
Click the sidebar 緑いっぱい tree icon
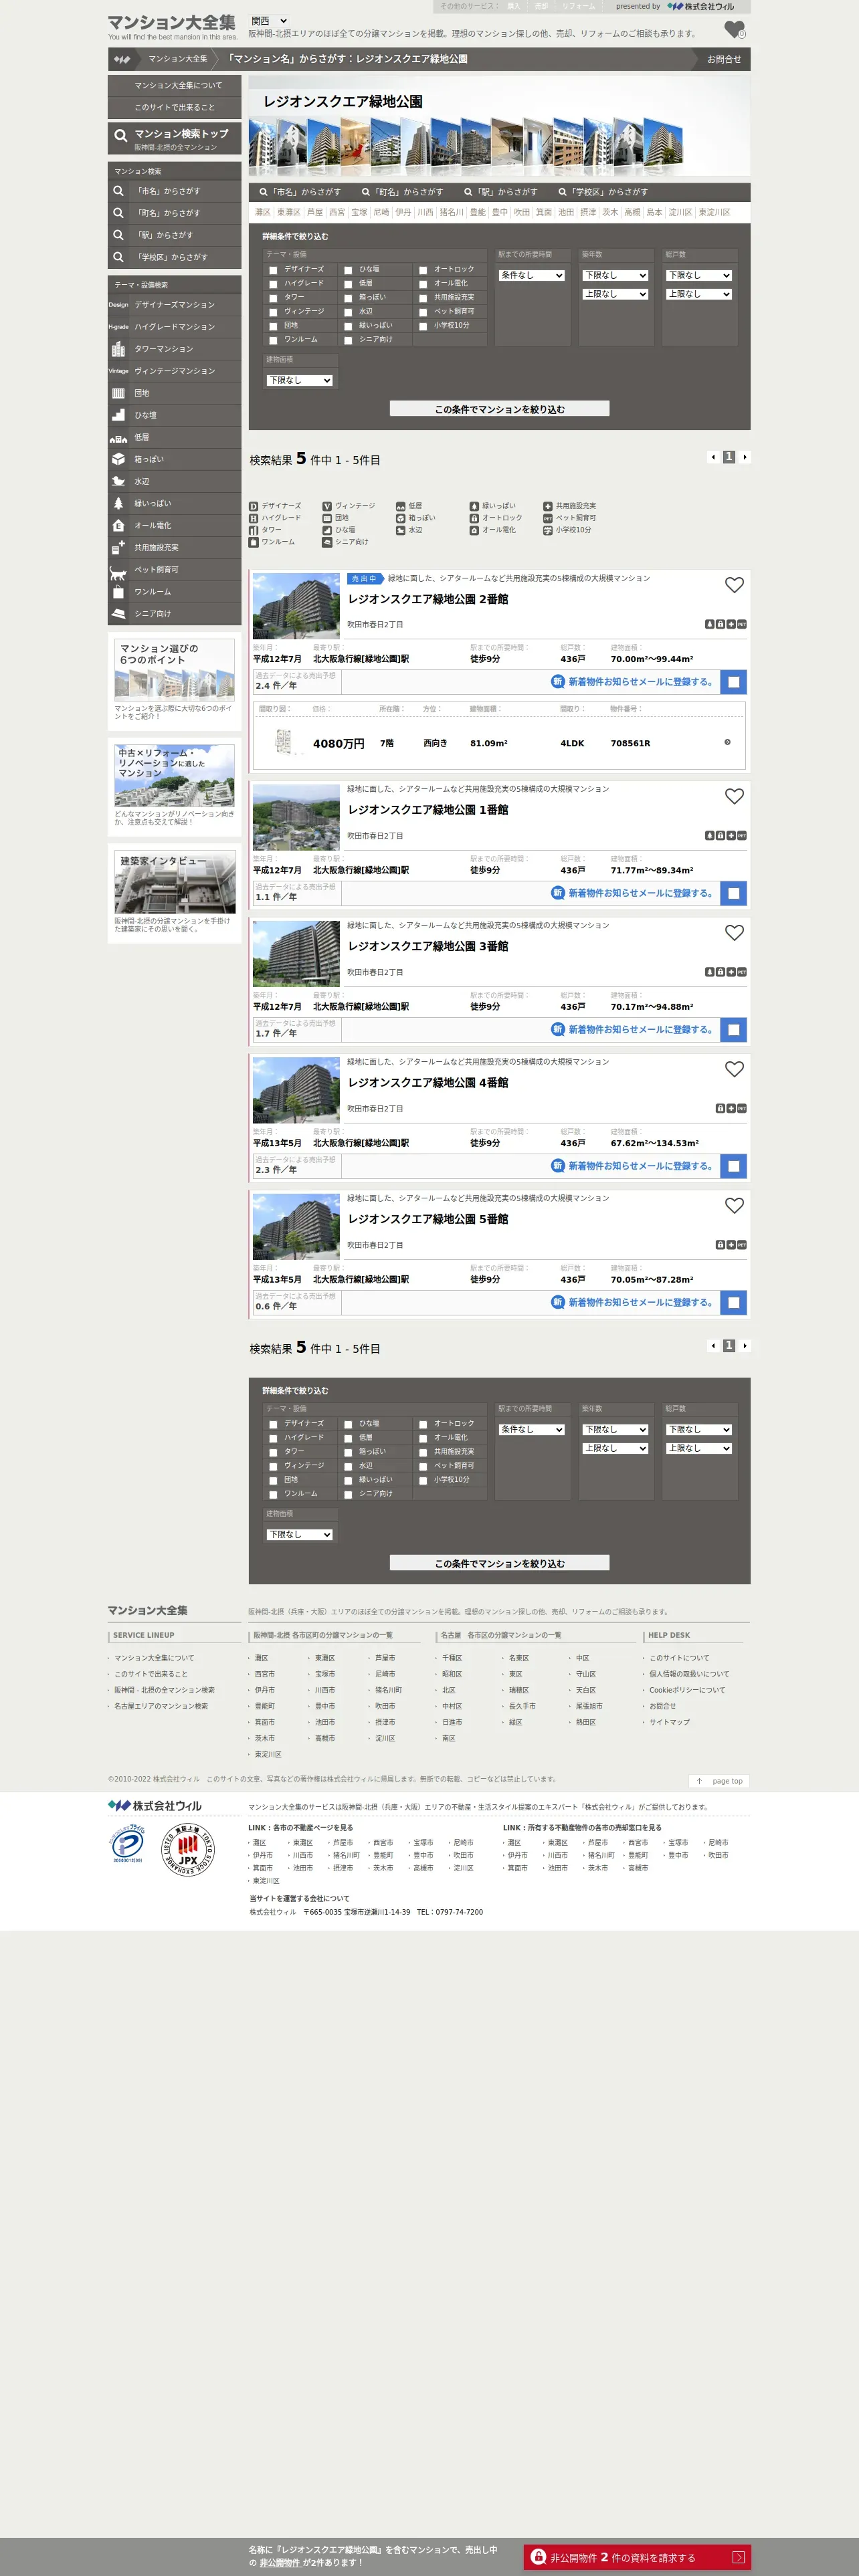pyautogui.click(x=118, y=503)
